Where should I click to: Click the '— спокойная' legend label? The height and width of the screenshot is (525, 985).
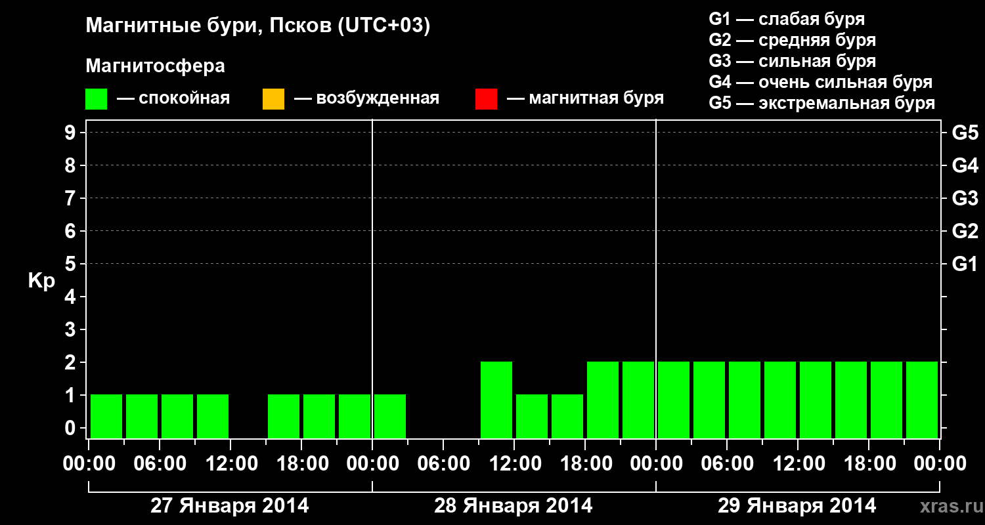pos(173,99)
